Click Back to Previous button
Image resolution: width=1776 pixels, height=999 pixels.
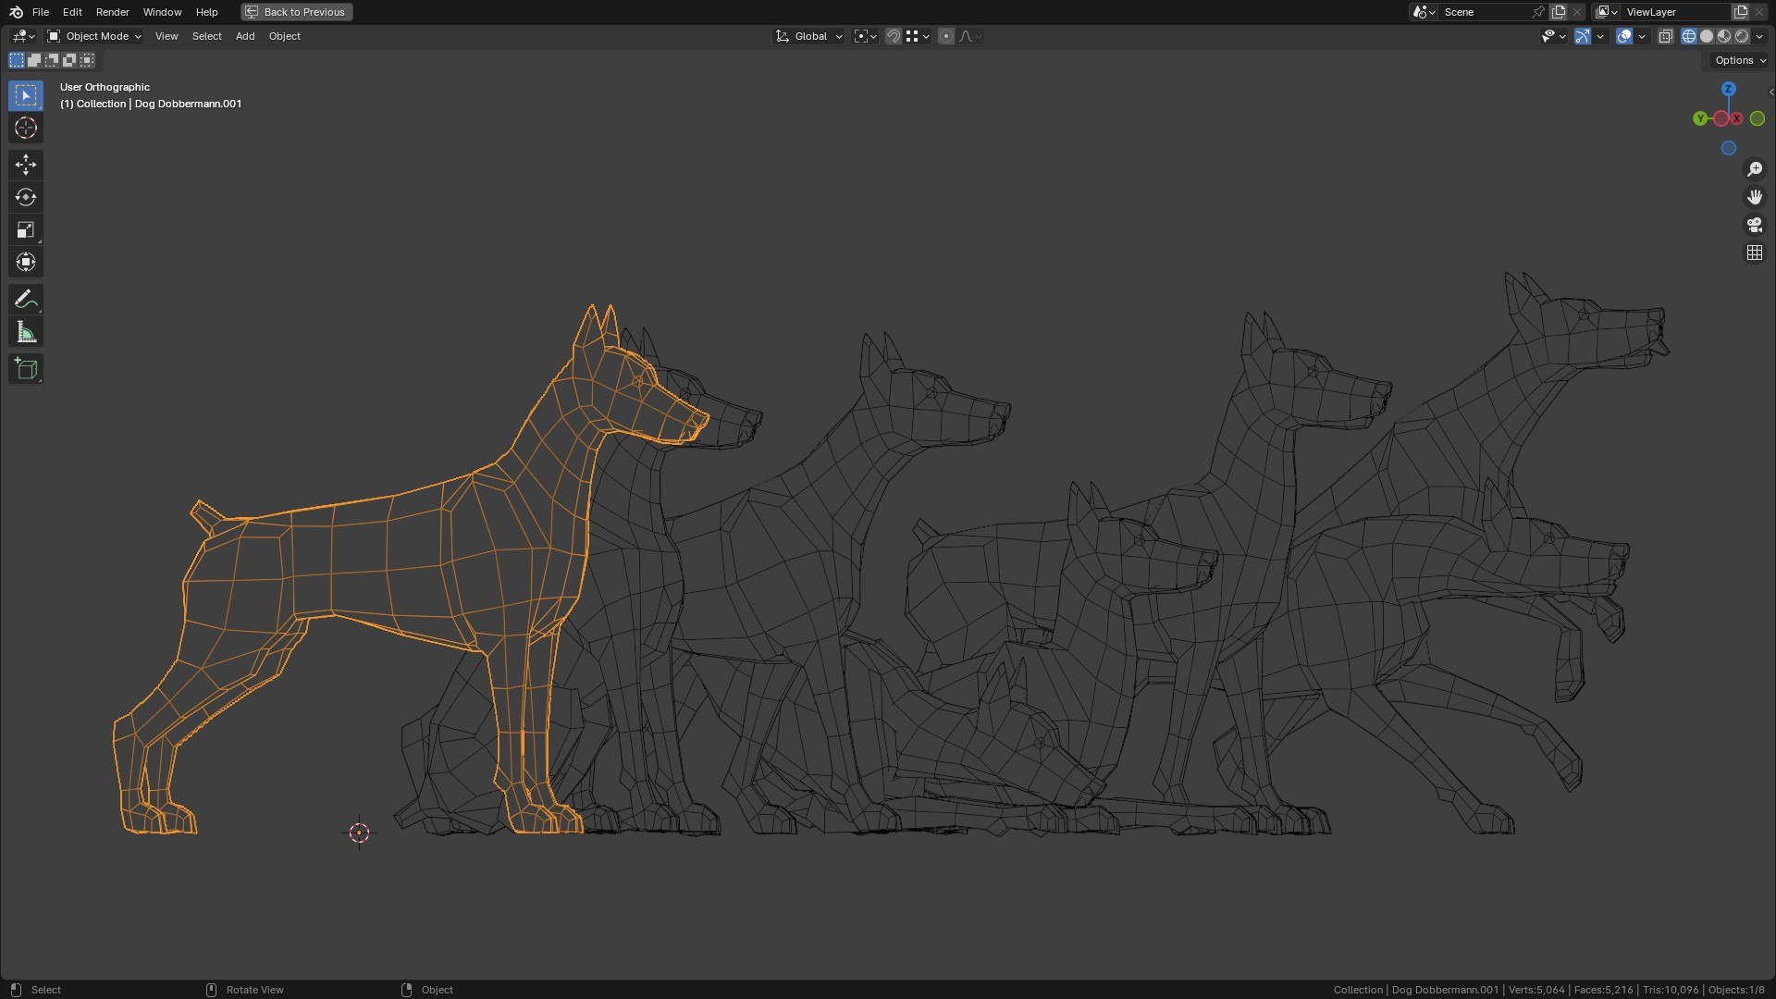296,12
